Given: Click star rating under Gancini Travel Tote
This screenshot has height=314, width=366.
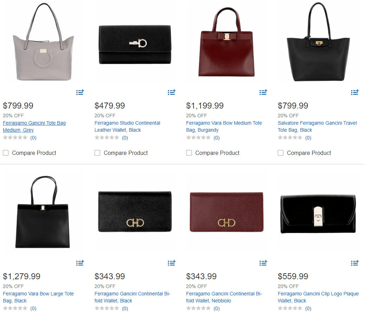Looking at the screenshot, I should [x=290, y=138].
